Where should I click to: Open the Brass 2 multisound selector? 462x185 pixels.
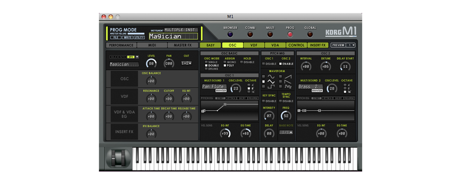[310, 87]
